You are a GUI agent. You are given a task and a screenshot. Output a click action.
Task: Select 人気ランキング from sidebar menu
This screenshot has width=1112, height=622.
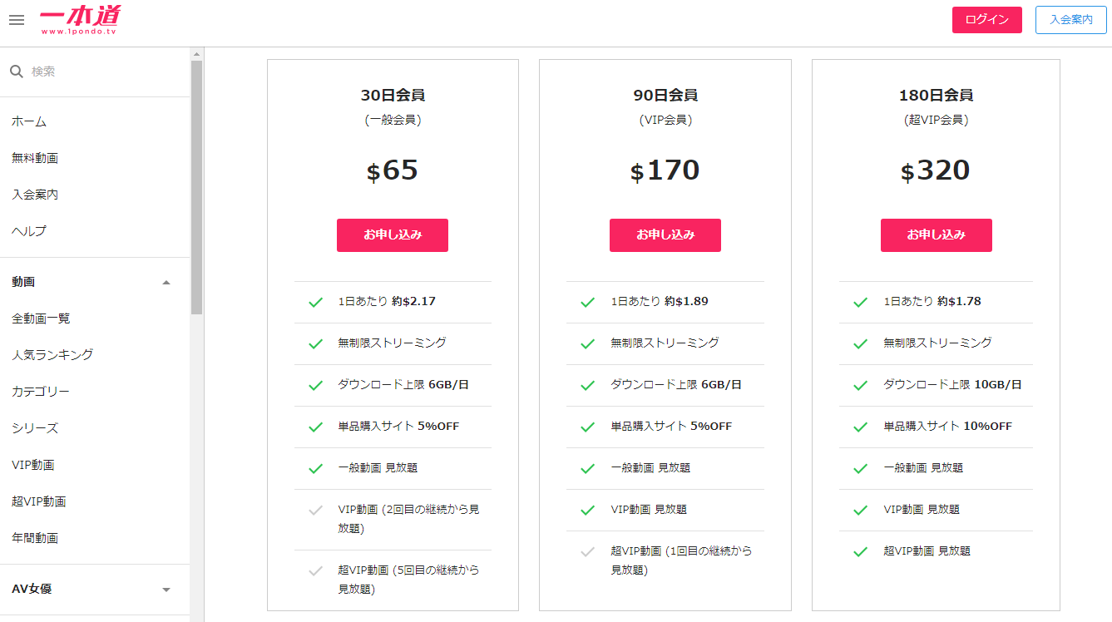[x=52, y=355]
